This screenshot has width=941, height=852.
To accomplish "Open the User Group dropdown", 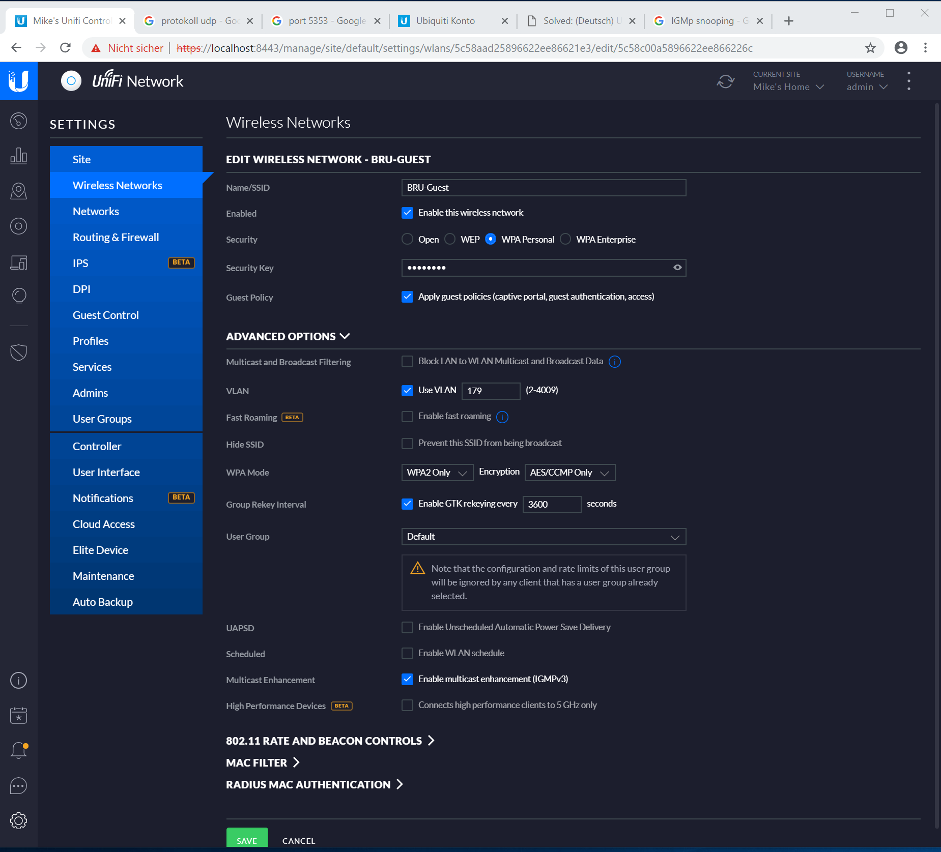I will click(x=543, y=537).
